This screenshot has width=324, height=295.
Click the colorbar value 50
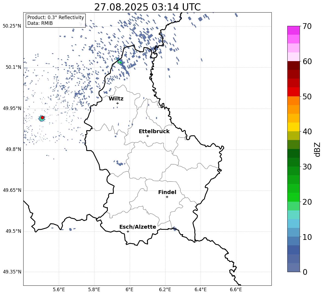tap(307, 96)
